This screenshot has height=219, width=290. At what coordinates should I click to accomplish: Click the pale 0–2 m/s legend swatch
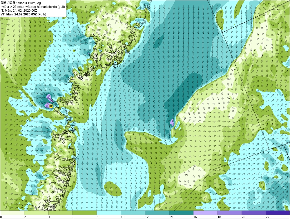pyautogui.click(x=12, y=213)
